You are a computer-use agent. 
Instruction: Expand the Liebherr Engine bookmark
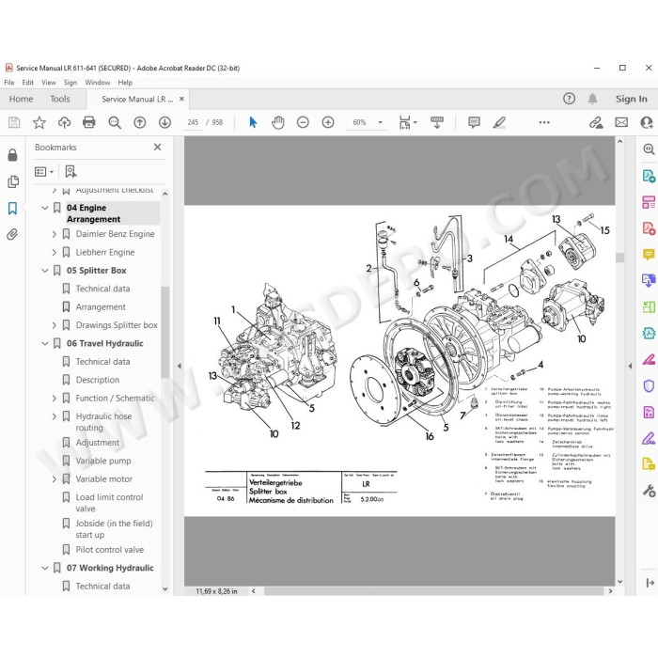tap(54, 252)
